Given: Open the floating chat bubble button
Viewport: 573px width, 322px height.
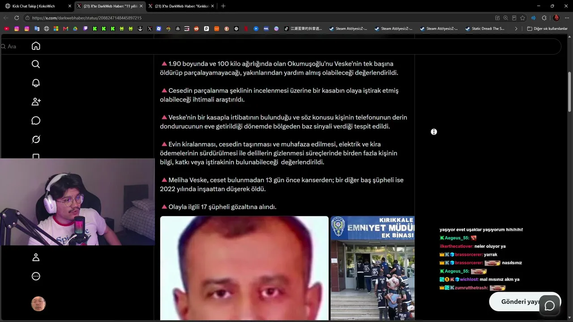Looking at the screenshot, I should pos(549,305).
